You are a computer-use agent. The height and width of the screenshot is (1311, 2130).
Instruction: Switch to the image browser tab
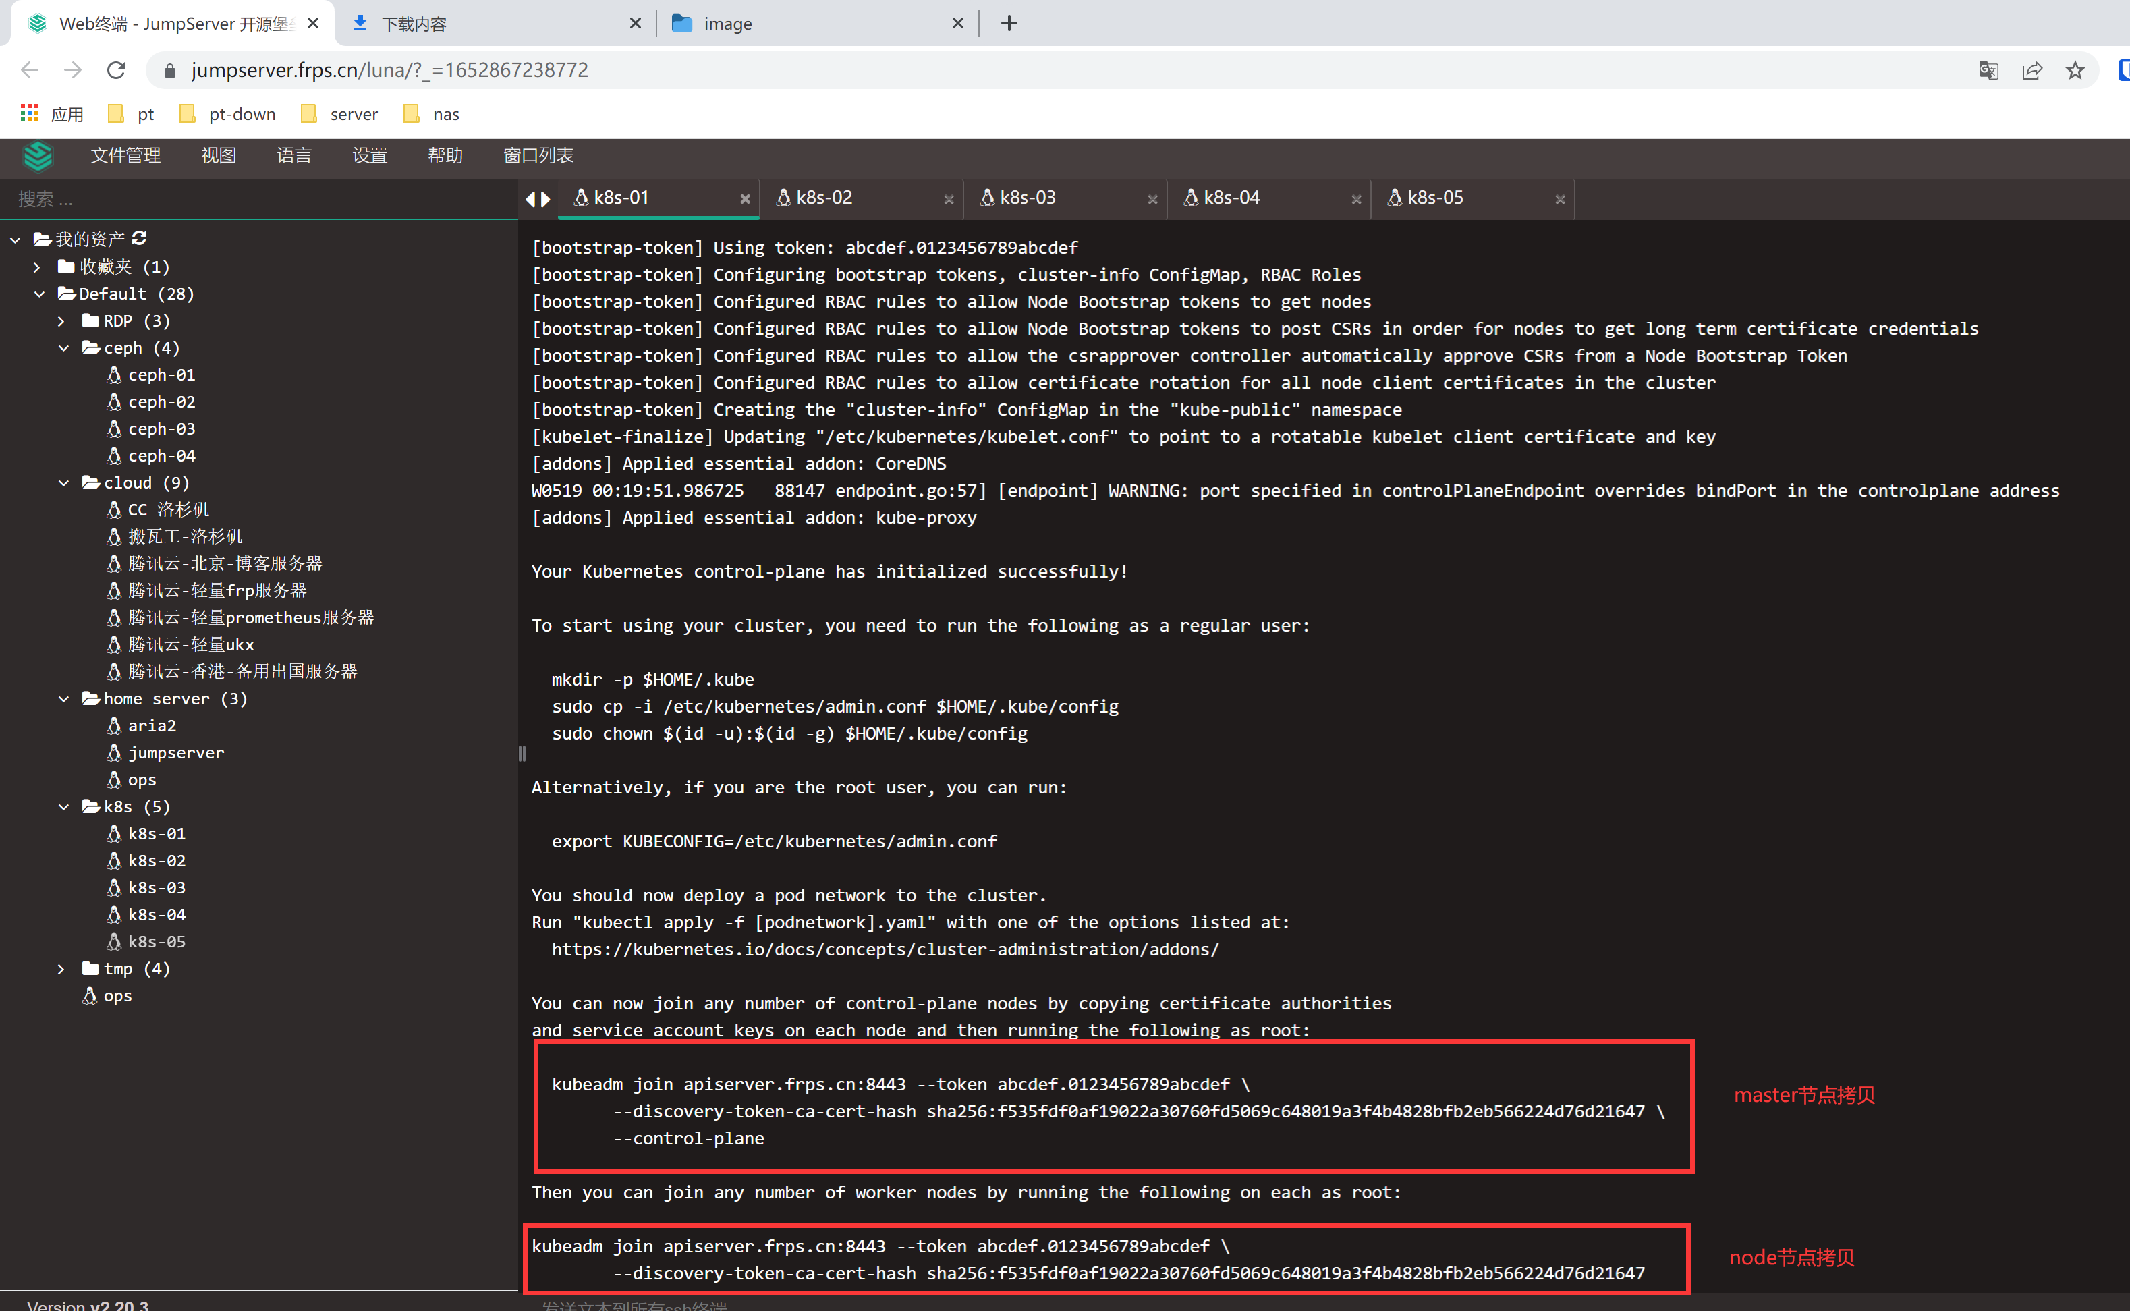click(x=816, y=24)
